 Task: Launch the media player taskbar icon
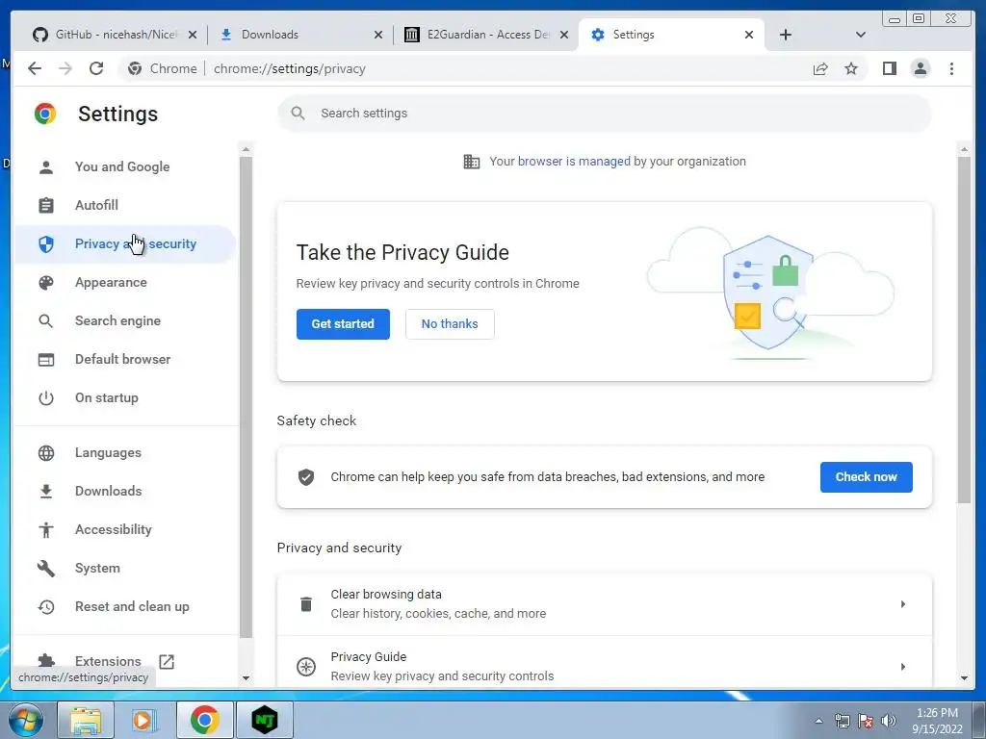[144, 720]
